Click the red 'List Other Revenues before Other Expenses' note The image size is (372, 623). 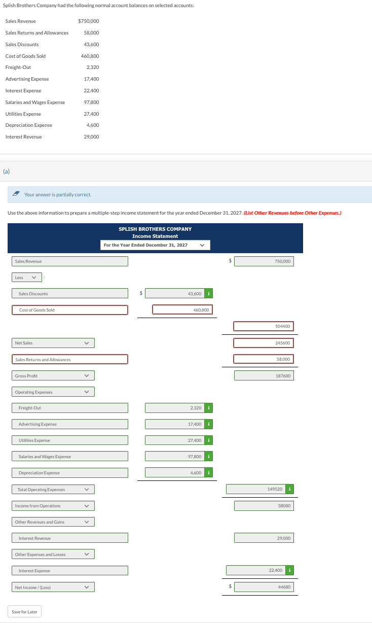click(292, 213)
